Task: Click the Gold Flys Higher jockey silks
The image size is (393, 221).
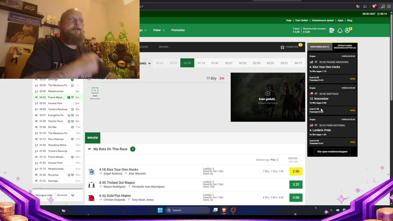Action: [x=91, y=198]
